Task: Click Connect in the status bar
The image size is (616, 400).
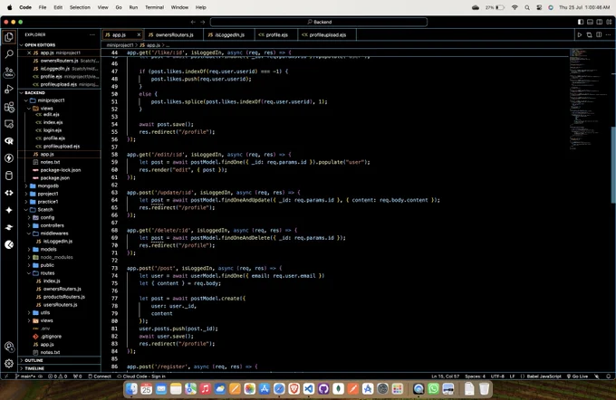Action: [100, 376]
